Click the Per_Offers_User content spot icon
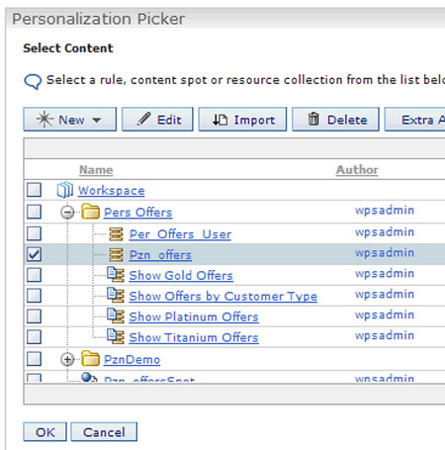The image size is (445, 450). [116, 234]
